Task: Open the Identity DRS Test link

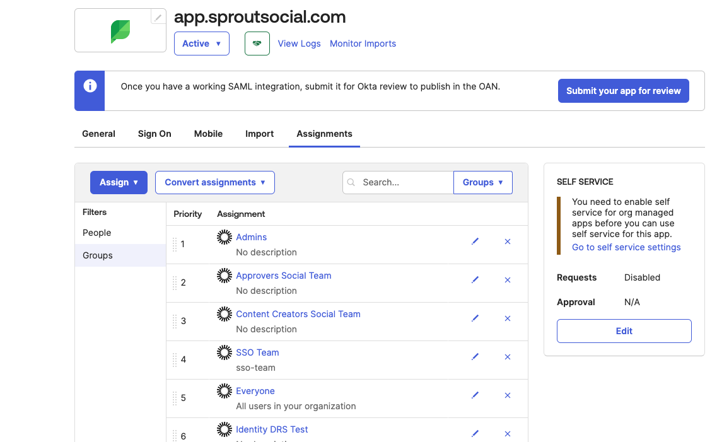Action: tap(272, 429)
